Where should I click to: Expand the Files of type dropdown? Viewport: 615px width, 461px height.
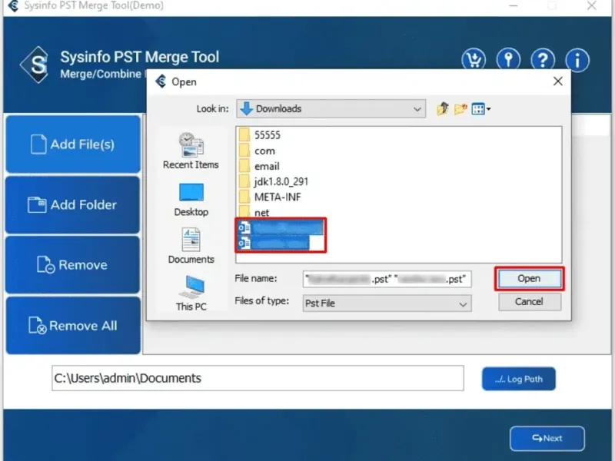coord(387,303)
